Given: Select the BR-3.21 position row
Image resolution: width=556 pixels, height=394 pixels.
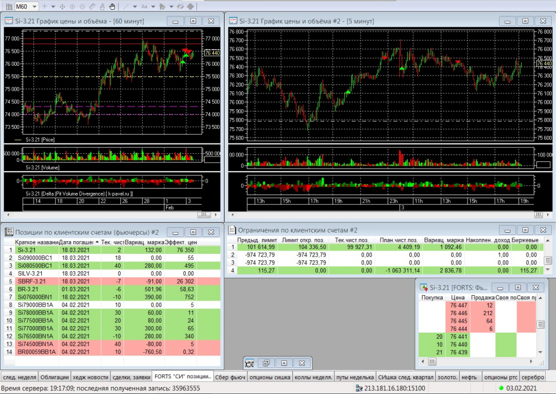Looking at the screenshot, I should 112,289.
